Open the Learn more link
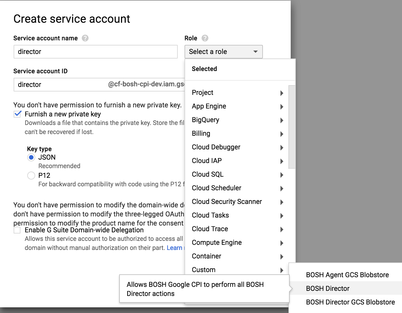 pos(175,248)
